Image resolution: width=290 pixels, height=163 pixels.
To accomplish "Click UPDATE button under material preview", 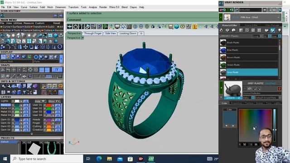I will click(x=233, y=98).
